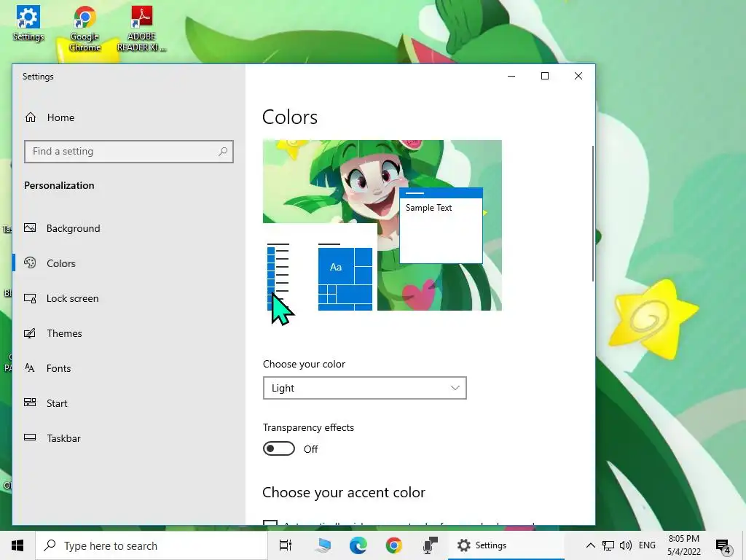Click the Themes brush icon in the sidebar
The height and width of the screenshot is (560, 746).
coord(30,332)
